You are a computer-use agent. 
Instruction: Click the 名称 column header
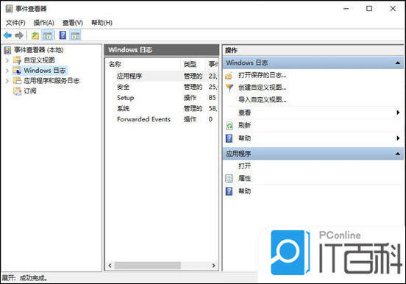[143, 64]
